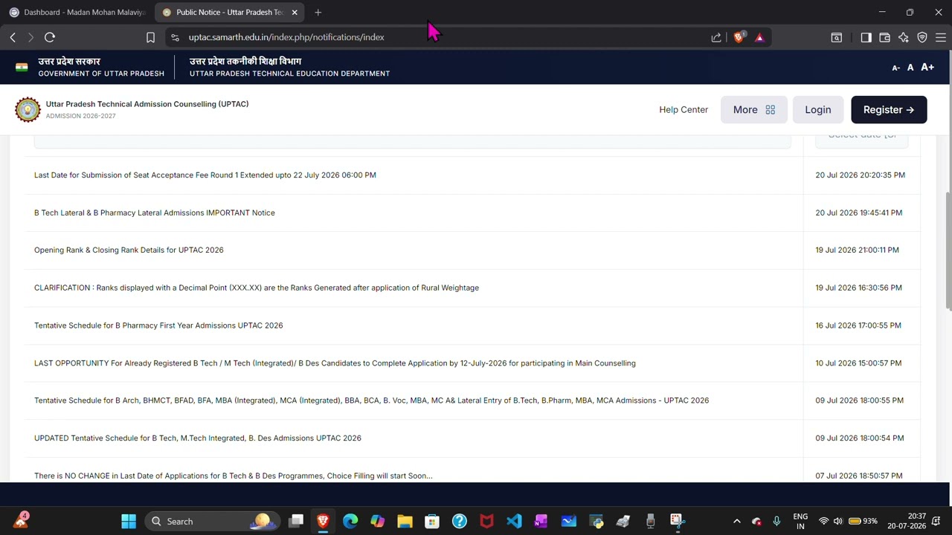Open the Windows Start menu

pyautogui.click(x=129, y=521)
